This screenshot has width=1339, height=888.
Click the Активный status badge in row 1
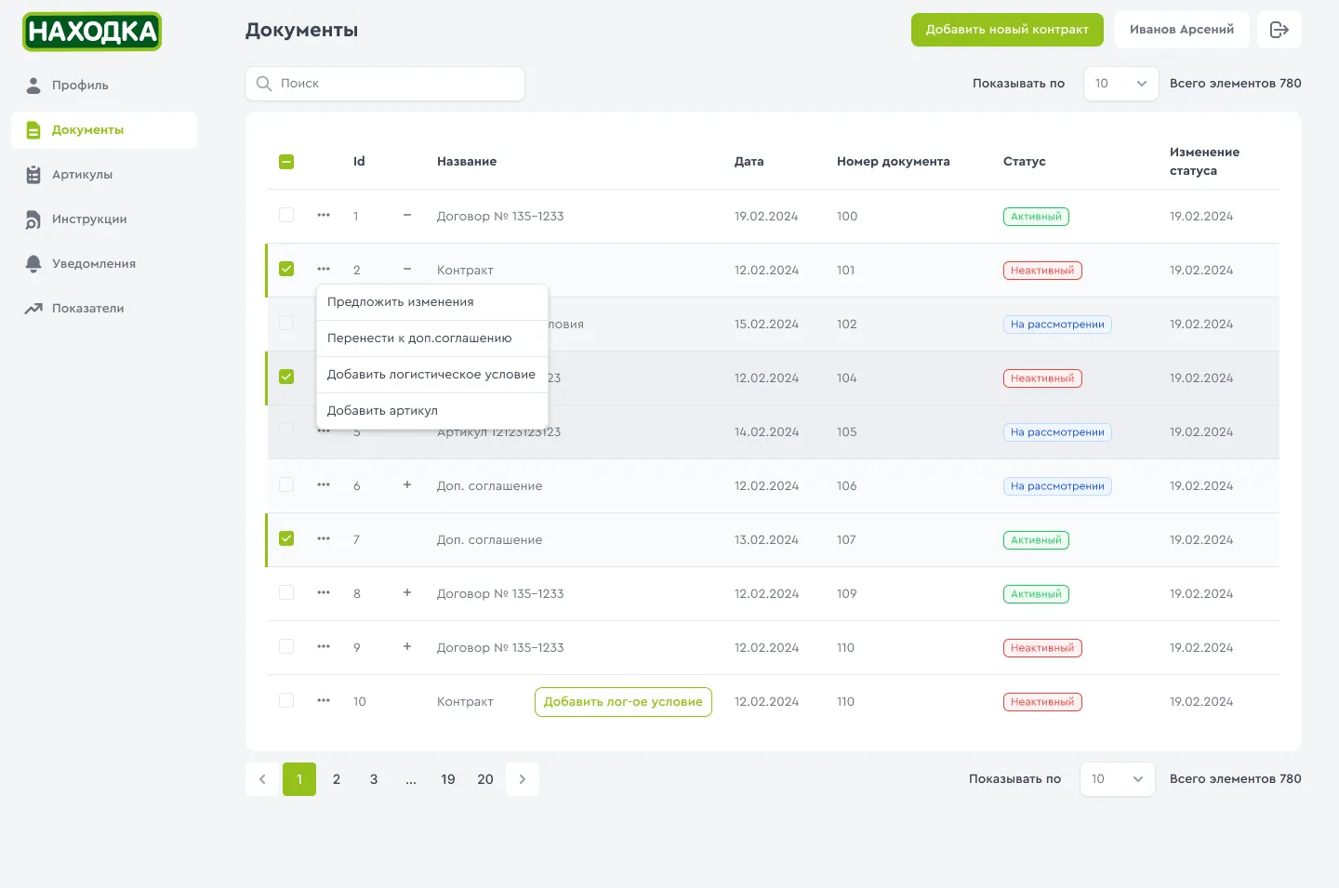1036,217
